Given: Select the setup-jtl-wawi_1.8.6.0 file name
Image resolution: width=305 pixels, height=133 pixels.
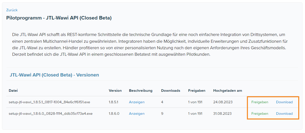Looking at the screenshot, I should (51, 113).
